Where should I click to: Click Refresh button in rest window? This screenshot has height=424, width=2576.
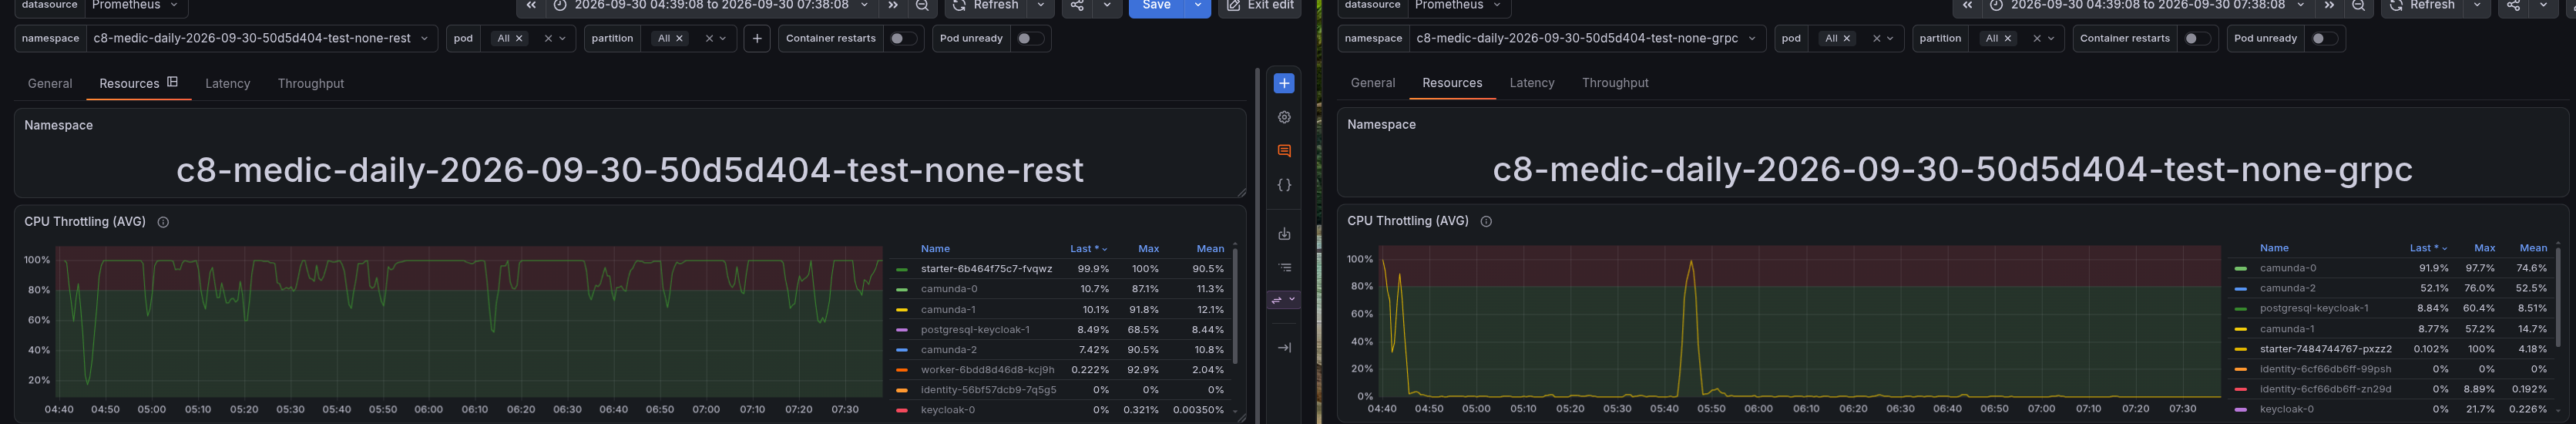986,6
